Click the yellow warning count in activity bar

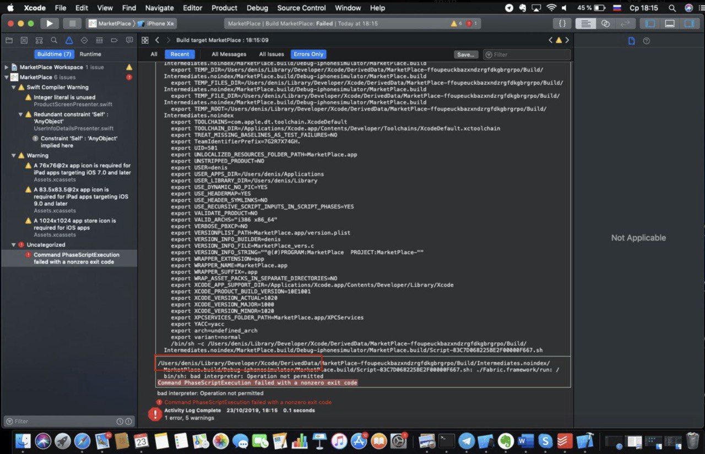[x=457, y=24]
